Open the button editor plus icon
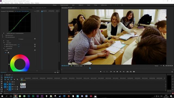 tap(172, 72)
